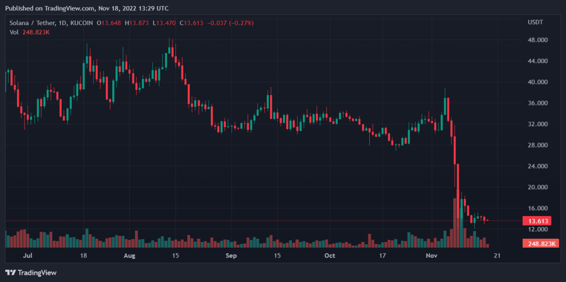Viewport: 566px width, 282px height.
Task: Click the '18' date axis label
Action: tap(83, 256)
